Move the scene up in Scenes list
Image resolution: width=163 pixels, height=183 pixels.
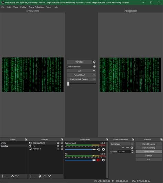tap(12, 176)
